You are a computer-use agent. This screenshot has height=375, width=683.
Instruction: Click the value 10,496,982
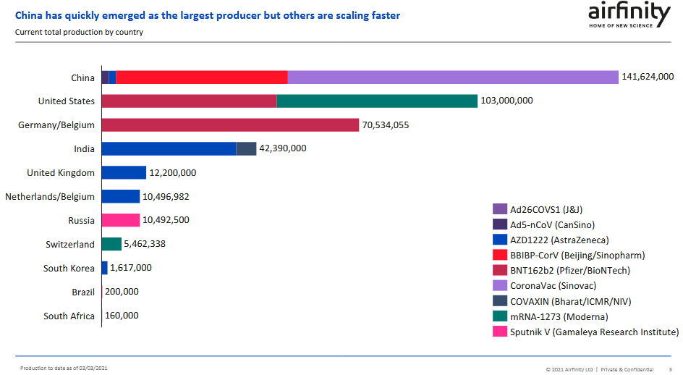[166, 197]
